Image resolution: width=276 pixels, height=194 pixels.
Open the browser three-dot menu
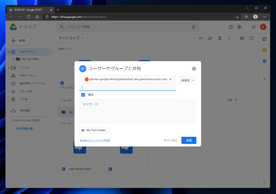[x=264, y=17]
